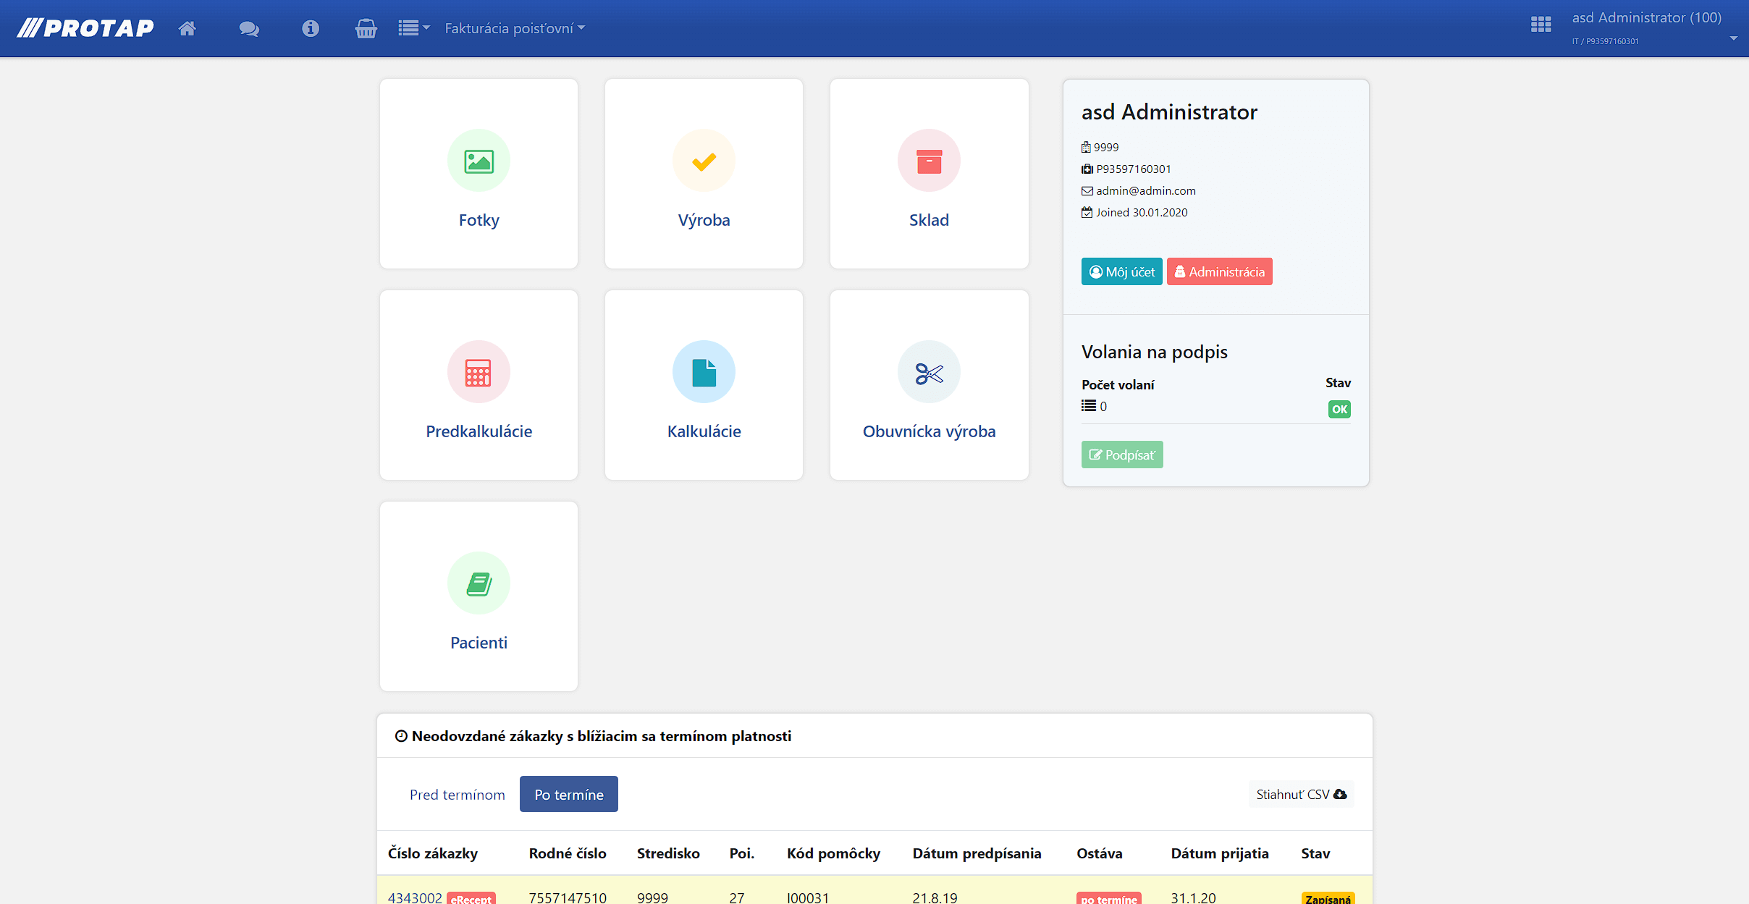Click the Obuvnícka výroba label link
Viewport: 1749px width, 904px height.
[929, 431]
